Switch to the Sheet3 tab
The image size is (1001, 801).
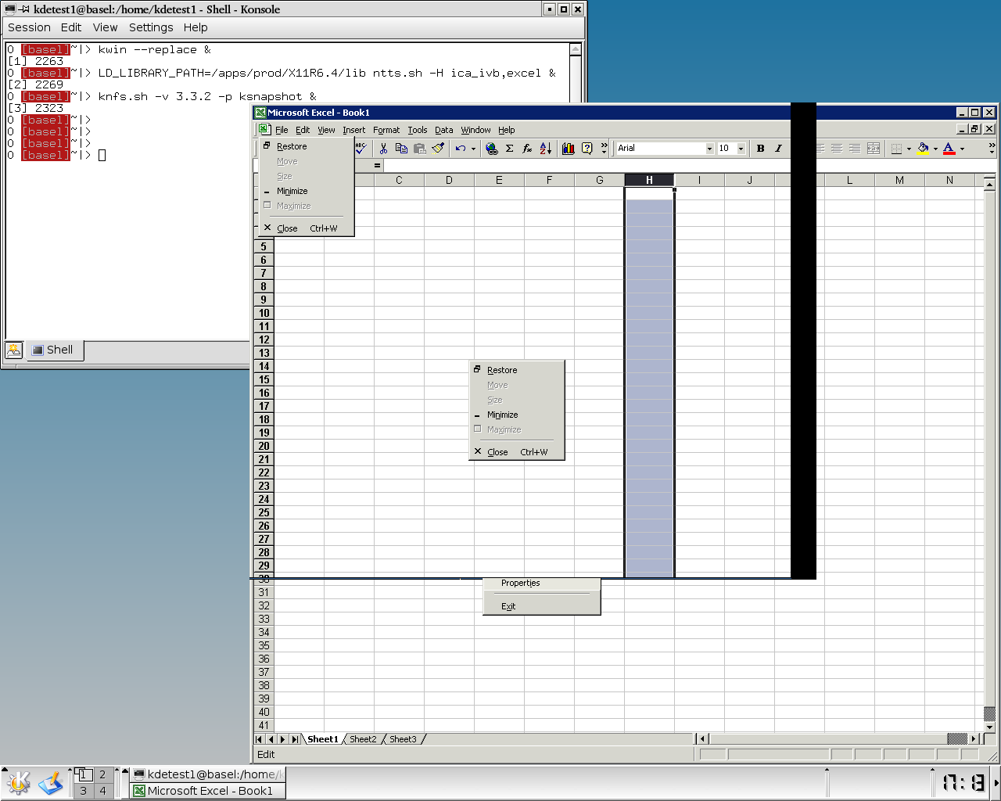click(x=403, y=739)
